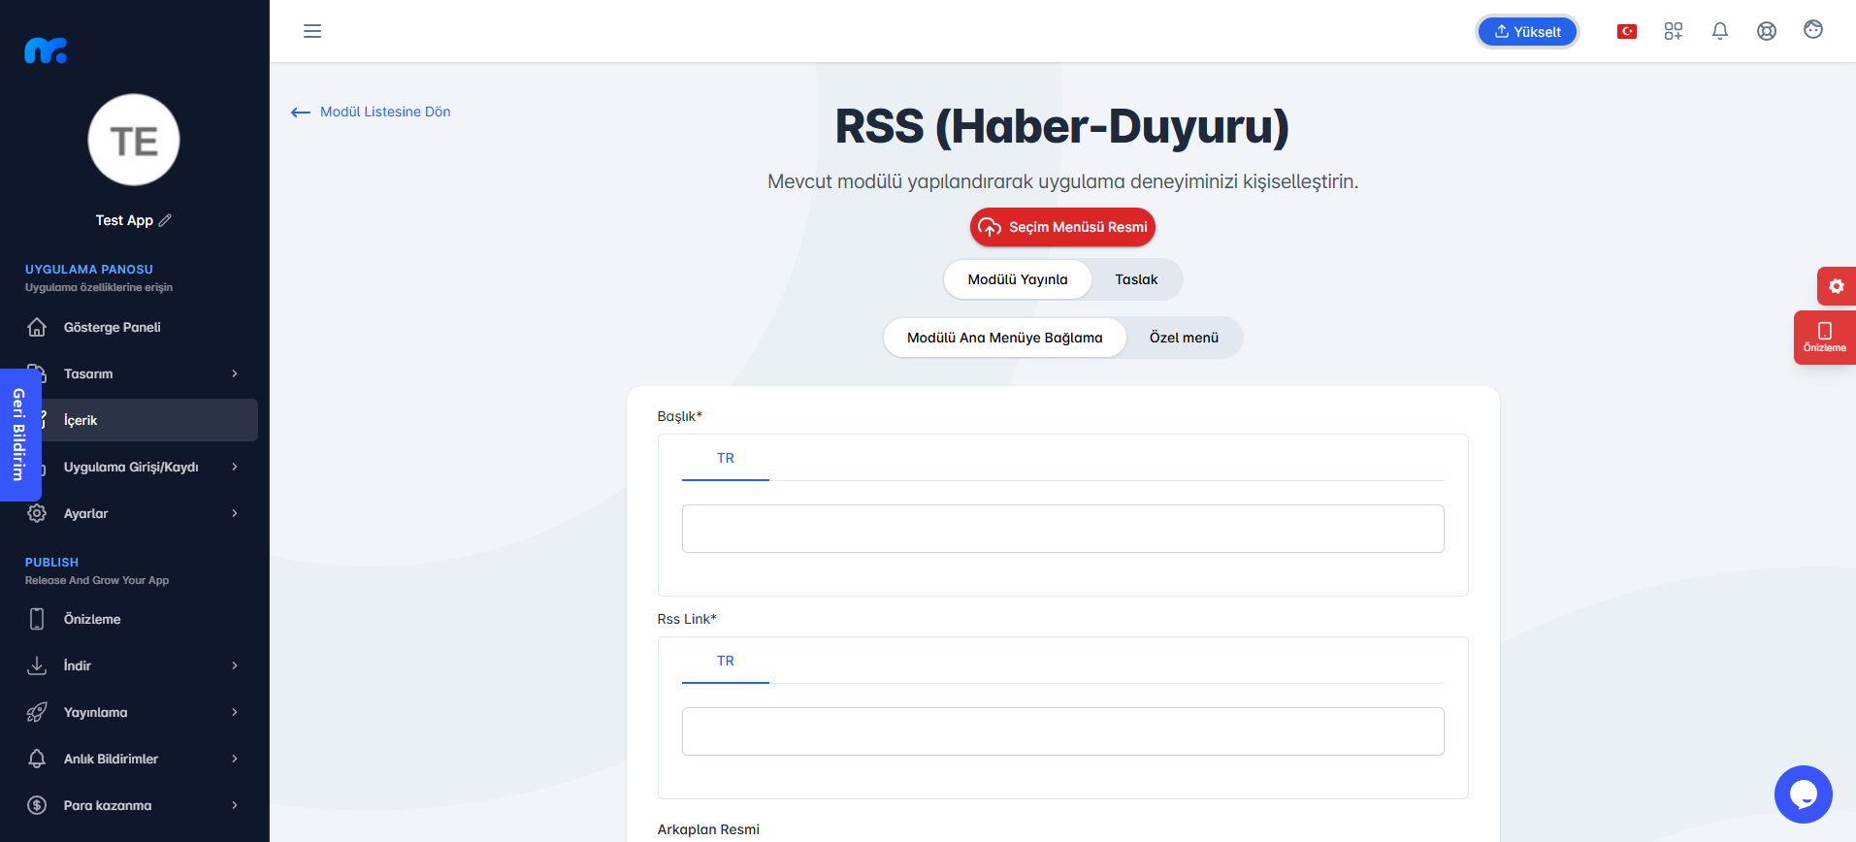Click the back arrow beside Modül Listesine Dön
The height and width of the screenshot is (842, 1856).
pos(301,113)
